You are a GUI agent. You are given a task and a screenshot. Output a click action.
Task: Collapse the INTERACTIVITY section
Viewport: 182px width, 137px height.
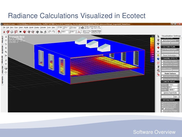(x=170, y=100)
